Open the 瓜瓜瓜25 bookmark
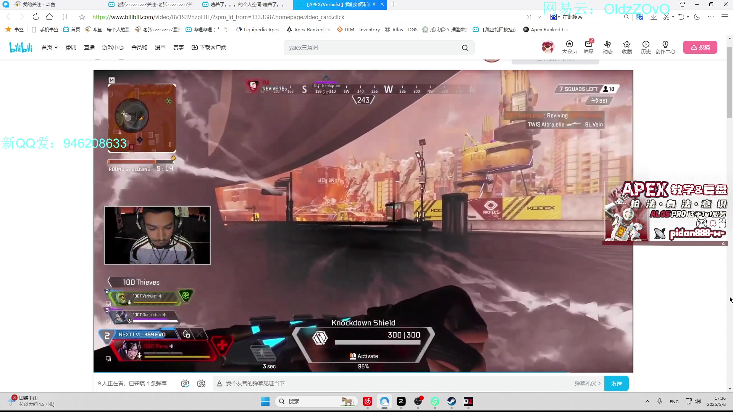This screenshot has height=412, width=733. click(x=445, y=29)
